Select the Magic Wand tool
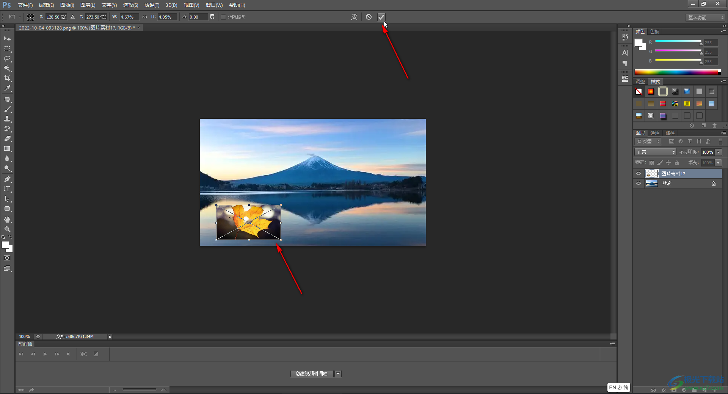 click(7, 69)
